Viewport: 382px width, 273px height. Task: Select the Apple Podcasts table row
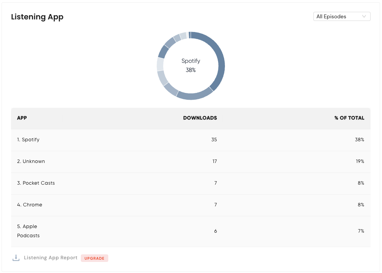[191, 231]
